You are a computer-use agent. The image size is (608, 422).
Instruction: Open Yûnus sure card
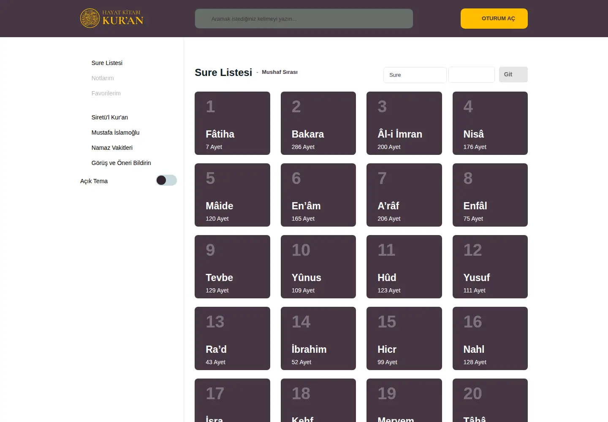pyautogui.click(x=318, y=267)
